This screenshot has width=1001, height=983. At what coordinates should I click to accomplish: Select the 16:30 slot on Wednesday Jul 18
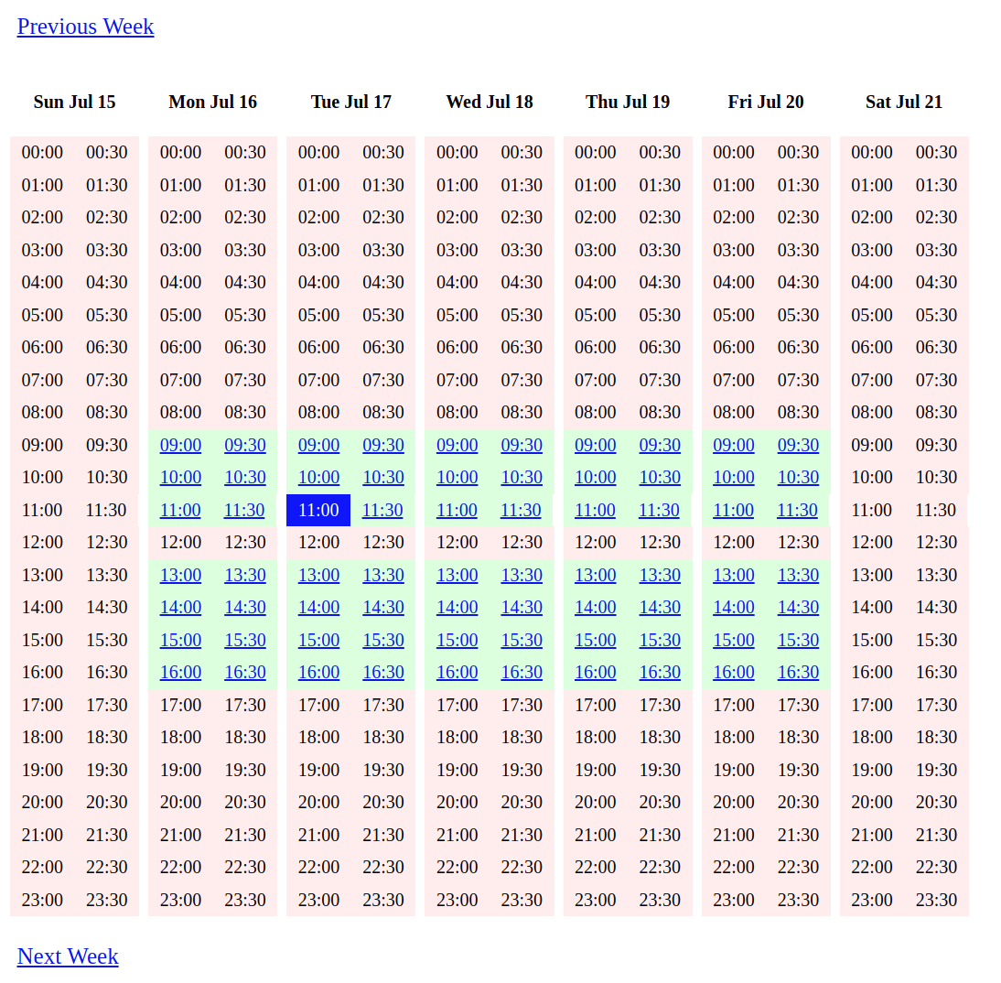521,672
